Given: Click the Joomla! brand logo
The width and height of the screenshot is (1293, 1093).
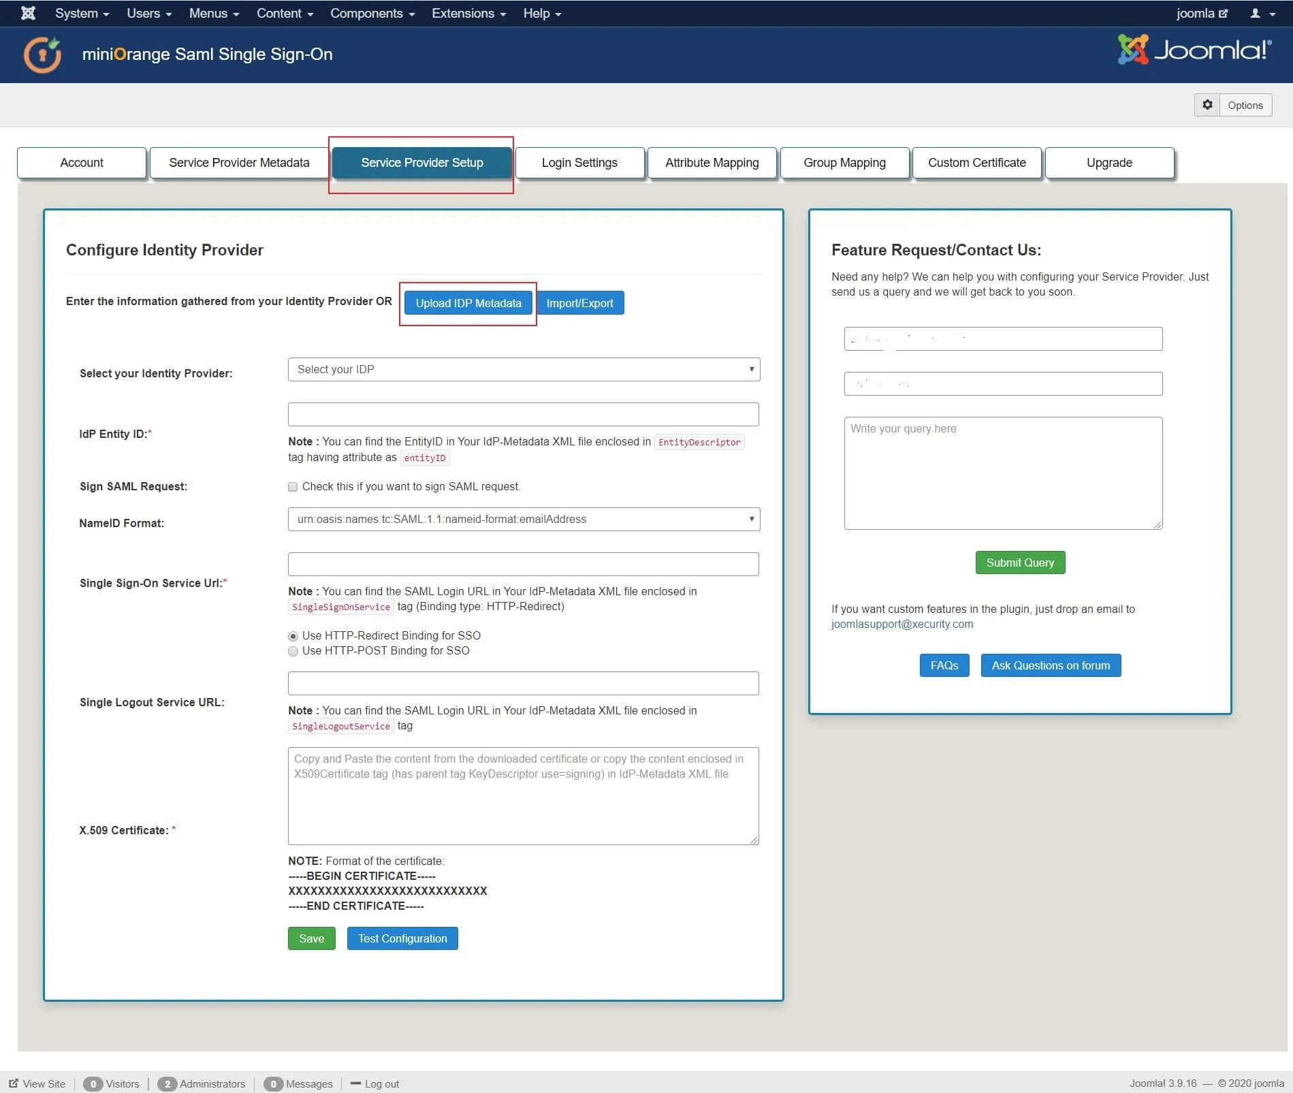Looking at the screenshot, I should [1194, 50].
